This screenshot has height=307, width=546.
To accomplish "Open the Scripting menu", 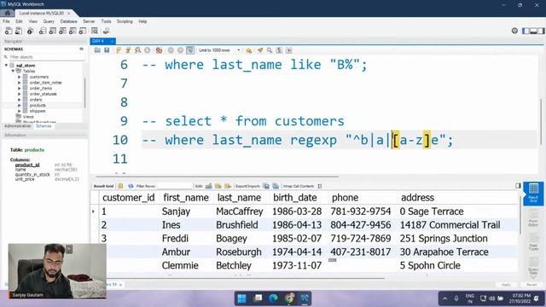I will (x=125, y=21).
